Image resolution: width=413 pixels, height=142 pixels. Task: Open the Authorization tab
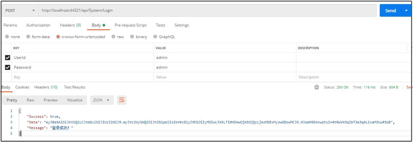tap(38, 25)
